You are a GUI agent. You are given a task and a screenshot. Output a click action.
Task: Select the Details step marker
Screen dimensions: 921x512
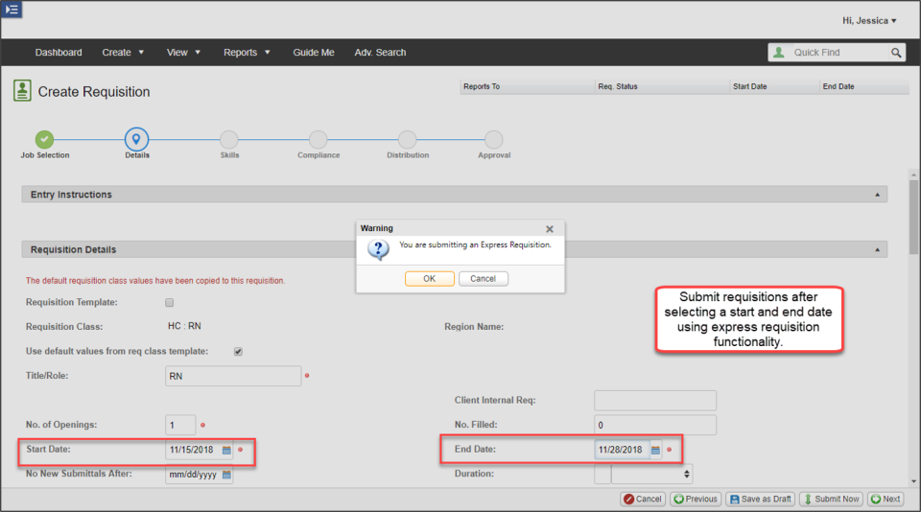click(136, 139)
